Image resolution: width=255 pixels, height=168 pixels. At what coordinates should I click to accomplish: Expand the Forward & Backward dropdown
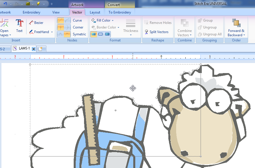click(x=244, y=35)
